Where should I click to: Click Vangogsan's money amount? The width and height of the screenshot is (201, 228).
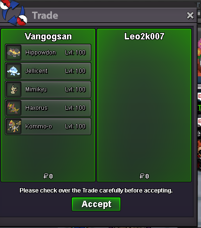[x=48, y=176]
